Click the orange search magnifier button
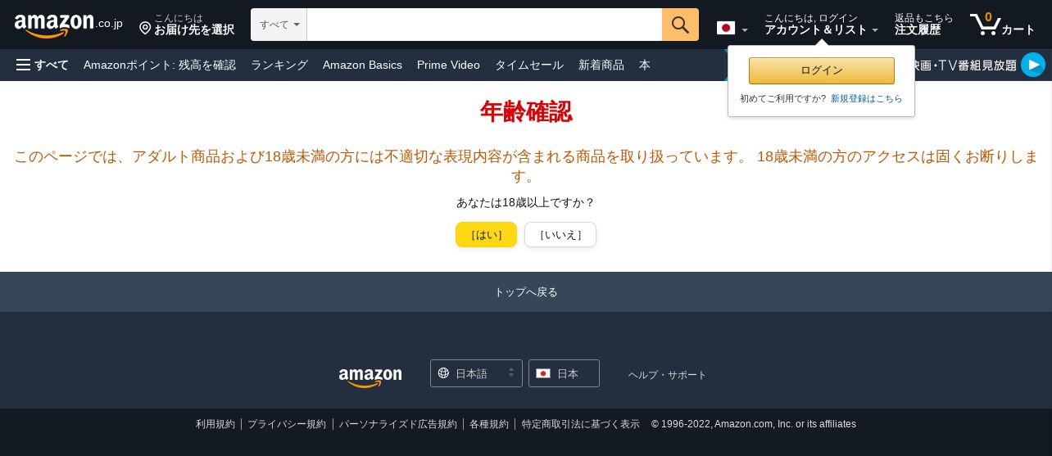This screenshot has width=1052, height=456. click(680, 25)
